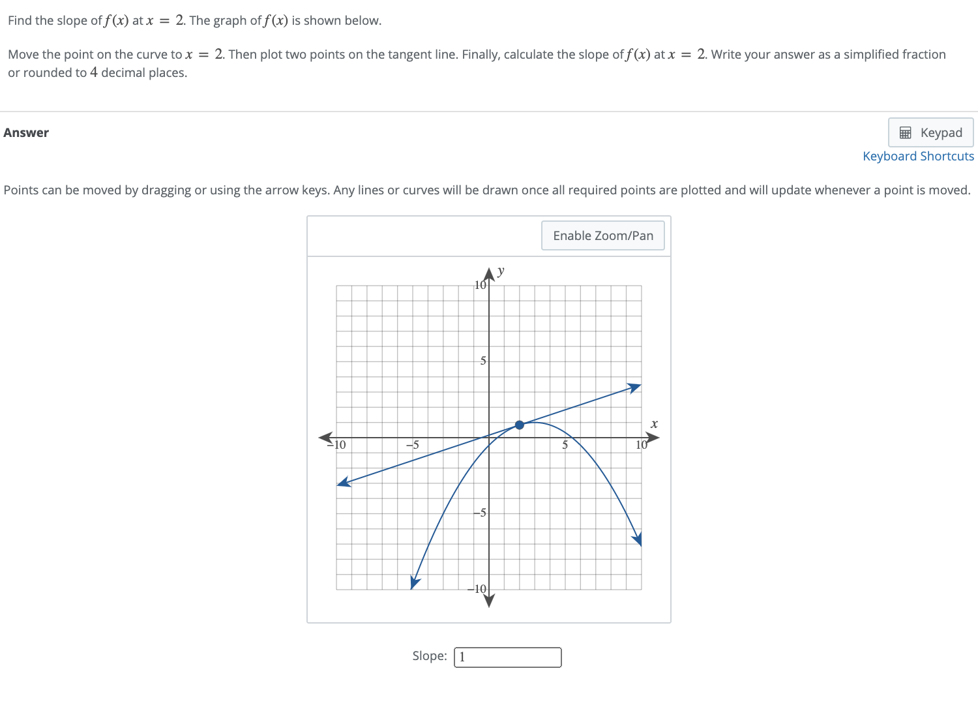
Task: Click the problem statement at the top
Action: [x=194, y=20]
